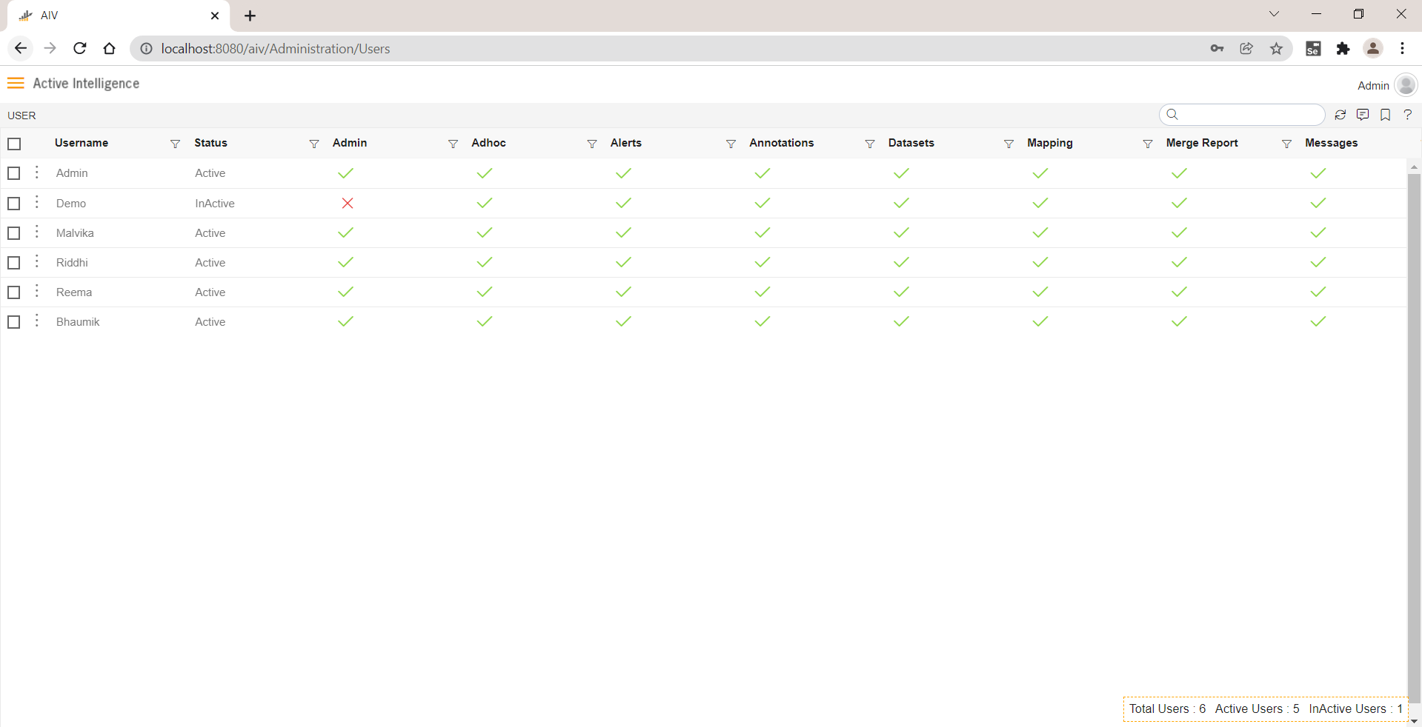Bookmark this page with the star icon
1422x727 pixels.
(x=1276, y=48)
